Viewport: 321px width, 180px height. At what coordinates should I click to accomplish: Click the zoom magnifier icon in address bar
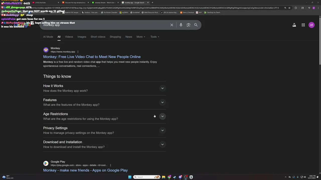285,8
